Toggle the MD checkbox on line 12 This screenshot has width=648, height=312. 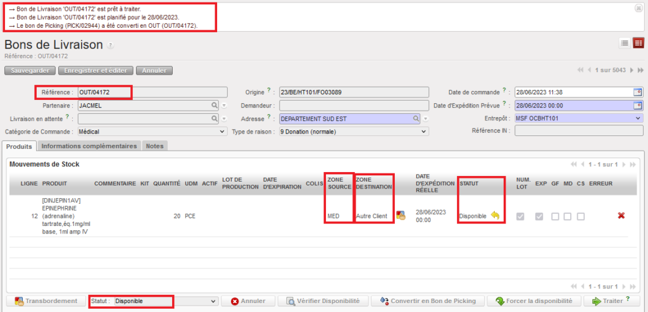coord(568,216)
